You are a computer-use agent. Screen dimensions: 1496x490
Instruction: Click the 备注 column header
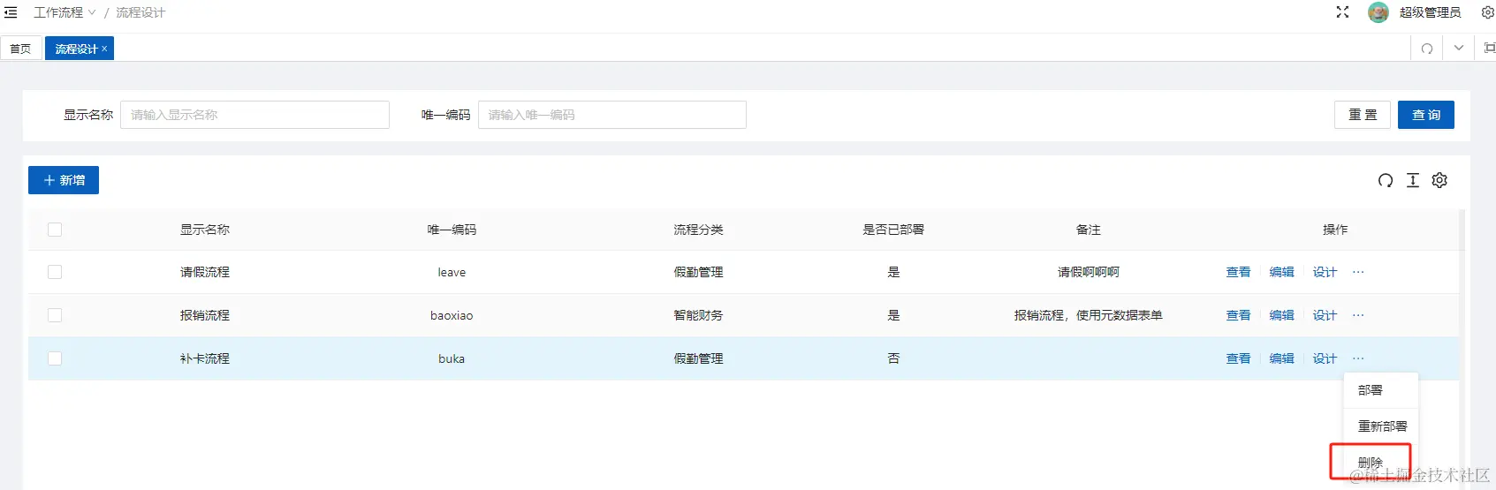[x=1089, y=230]
